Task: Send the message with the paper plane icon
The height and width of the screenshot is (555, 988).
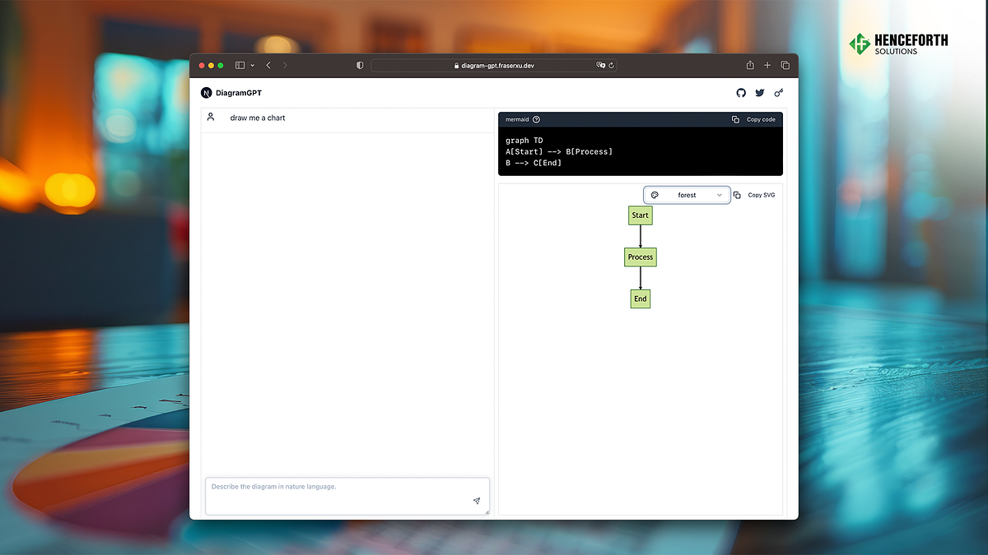Action: [x=477, y=500]
